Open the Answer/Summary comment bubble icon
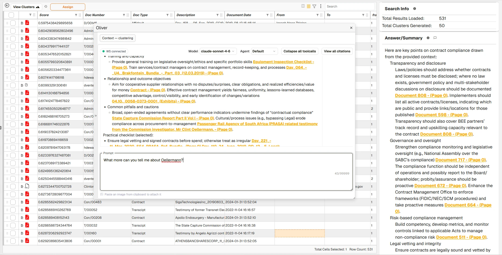 [435, 38]
